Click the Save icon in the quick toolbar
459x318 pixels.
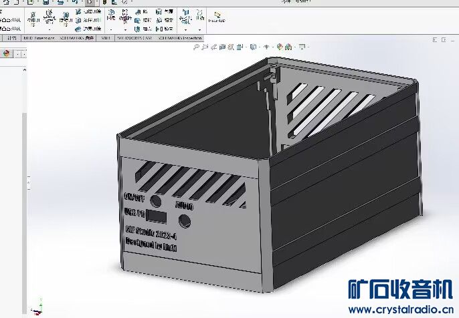pos(45,2)
